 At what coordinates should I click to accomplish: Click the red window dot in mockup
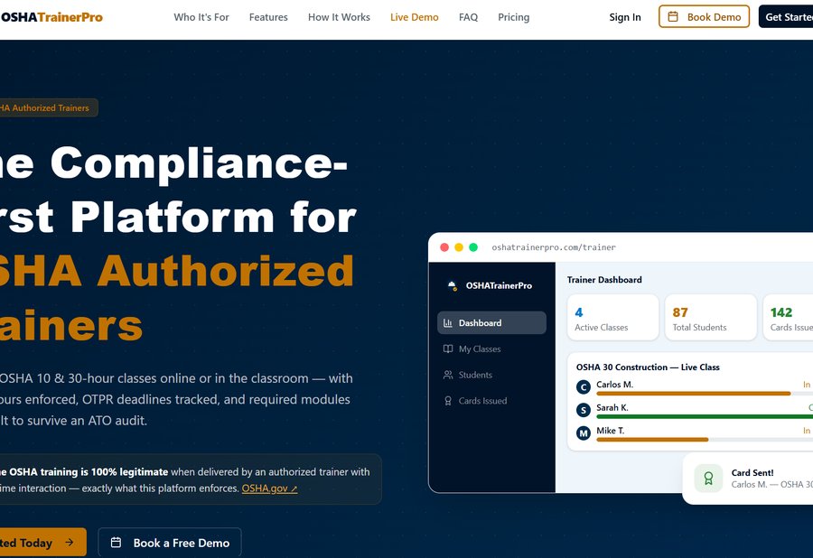click(x=444, y=247)
